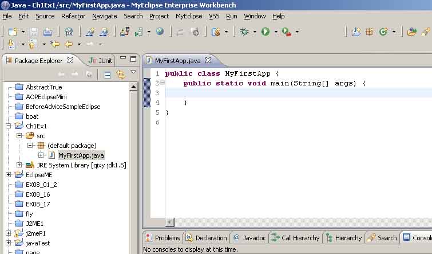432x254 pixels.
Task: Collapse the (default package) node
Action: (30, 146)
